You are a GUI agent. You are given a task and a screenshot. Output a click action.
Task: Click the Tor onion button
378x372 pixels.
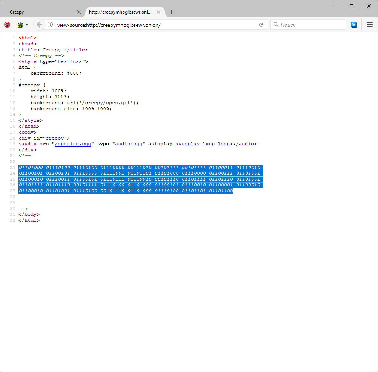[x=20, y=25]
